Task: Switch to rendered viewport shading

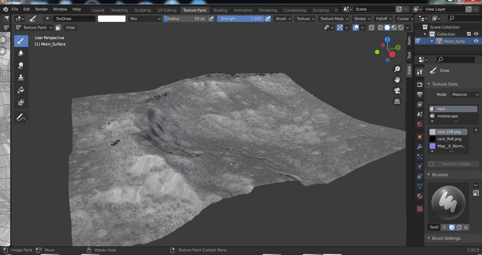Action: (401, 28)
